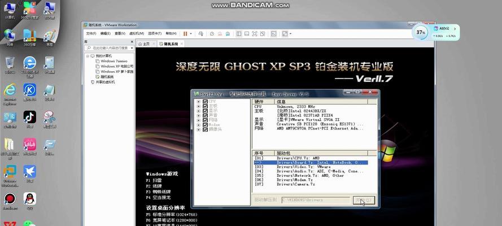This screenshot has width=502, height=226.
Task: Enter full screen mode icon
Action: pos(255,33)
